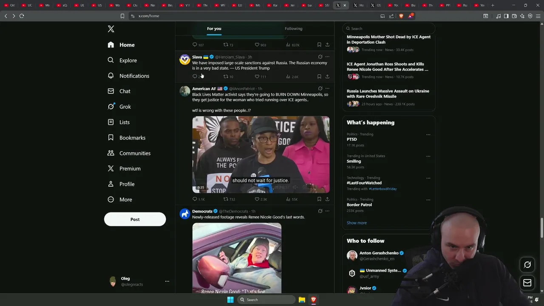Open the floating Grok button
This screenshot has width=544, height=306.
(x=527, y=264)
